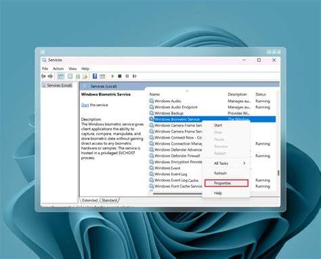321x259 pixels.
Task: Click the gear icon beside Windows Biometric Service
Action: (x=152, y=119)
